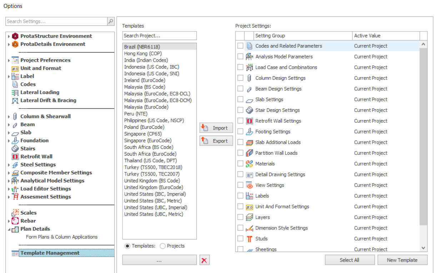This screenshot has height=273, width=436.
Task: Collapse the Plan Details tree node
Action: click(x=9, y=229)
